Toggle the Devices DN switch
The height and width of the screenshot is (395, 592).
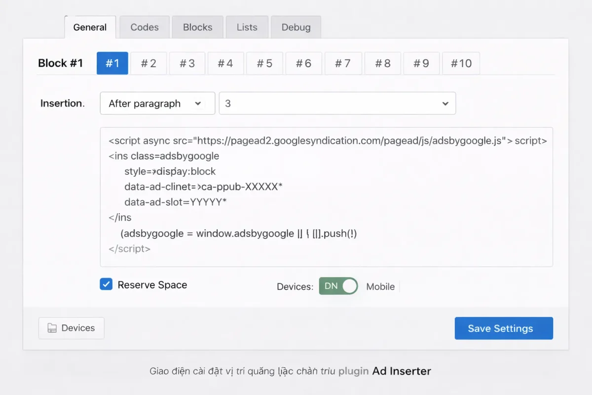338,286
